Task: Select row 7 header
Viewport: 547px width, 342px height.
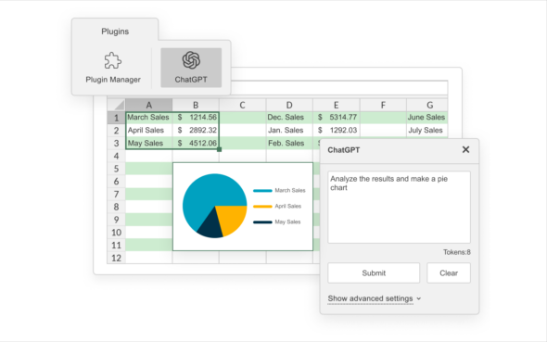Action: (x=116, y=195)
